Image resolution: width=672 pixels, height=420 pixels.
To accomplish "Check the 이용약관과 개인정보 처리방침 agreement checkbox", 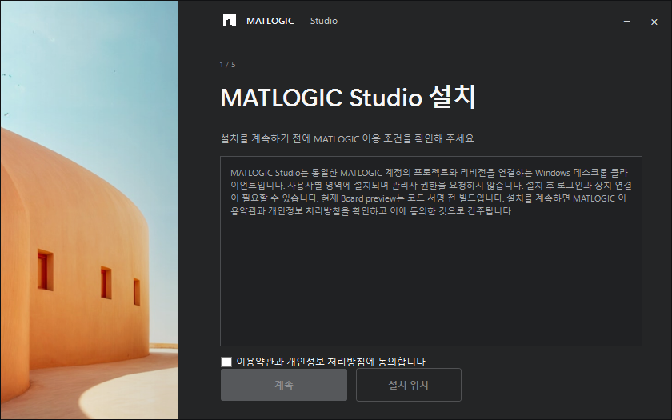I will pos(226,362).
